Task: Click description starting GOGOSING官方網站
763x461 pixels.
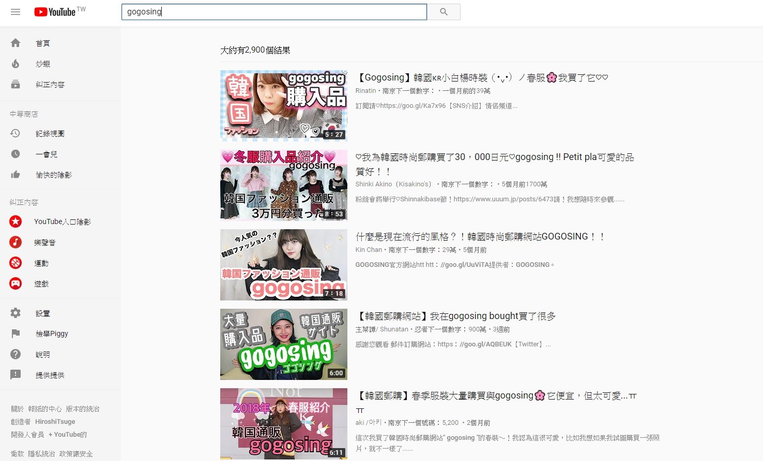Action: click(455, 265)
